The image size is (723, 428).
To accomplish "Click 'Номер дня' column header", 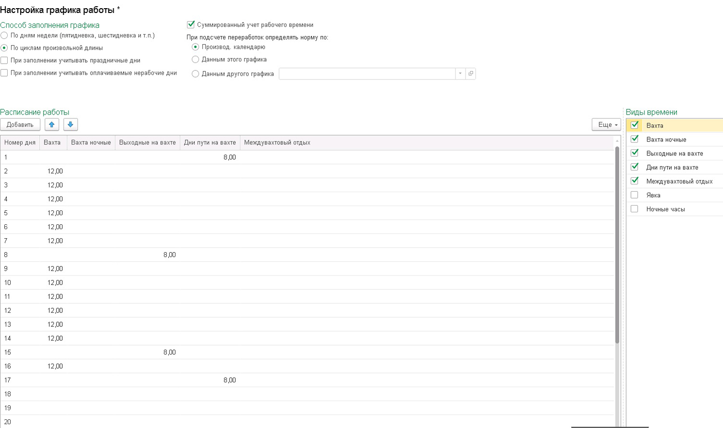I will [x=20, y=143].
